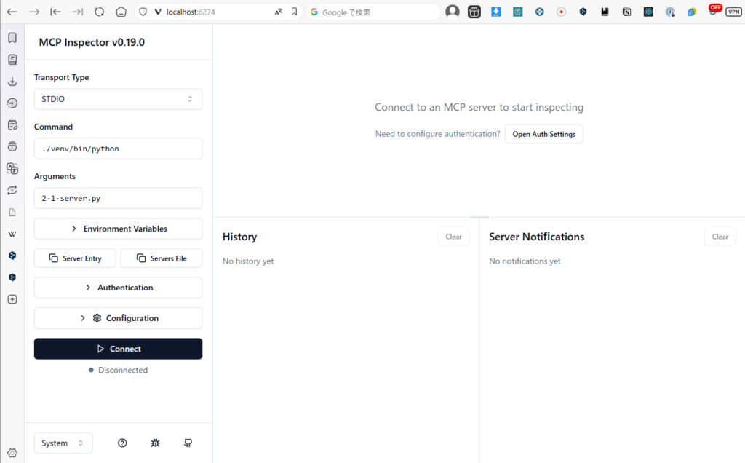Click the bookmark page icon in address bar

tap(294, 12)
